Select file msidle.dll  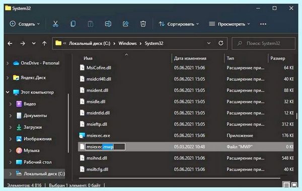point(96,102)
